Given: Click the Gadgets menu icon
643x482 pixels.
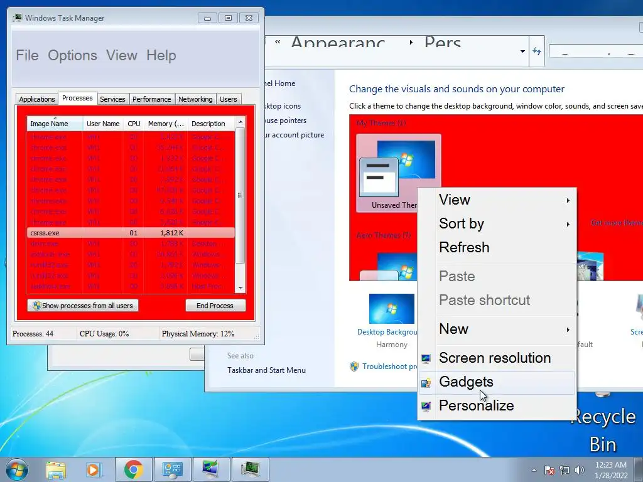Looking at the screenshot, I should tap(426, 383).
